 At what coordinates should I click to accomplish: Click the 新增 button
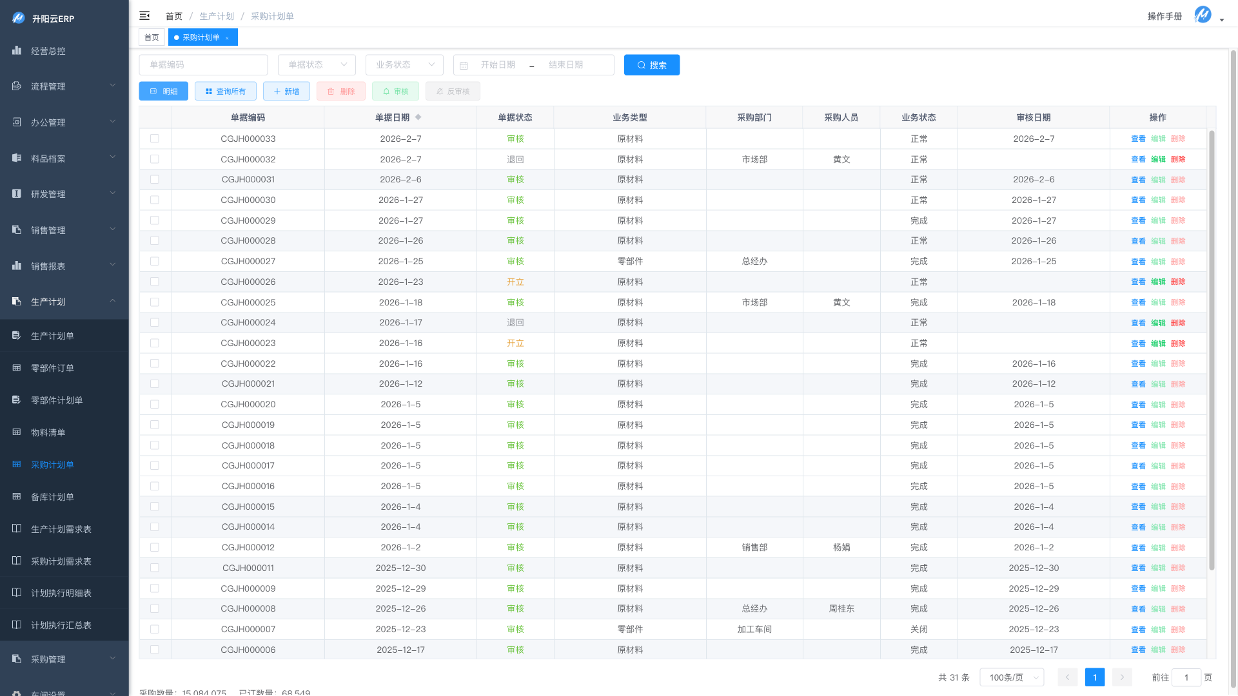(286, 92)
